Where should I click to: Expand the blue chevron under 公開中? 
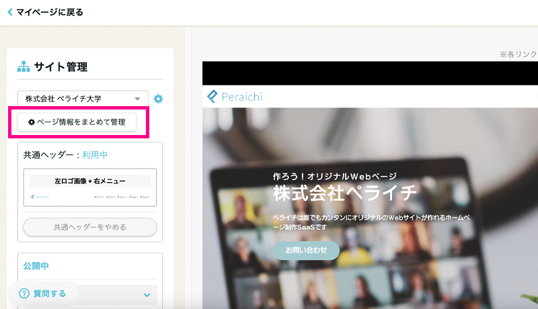tap(147, 294)
